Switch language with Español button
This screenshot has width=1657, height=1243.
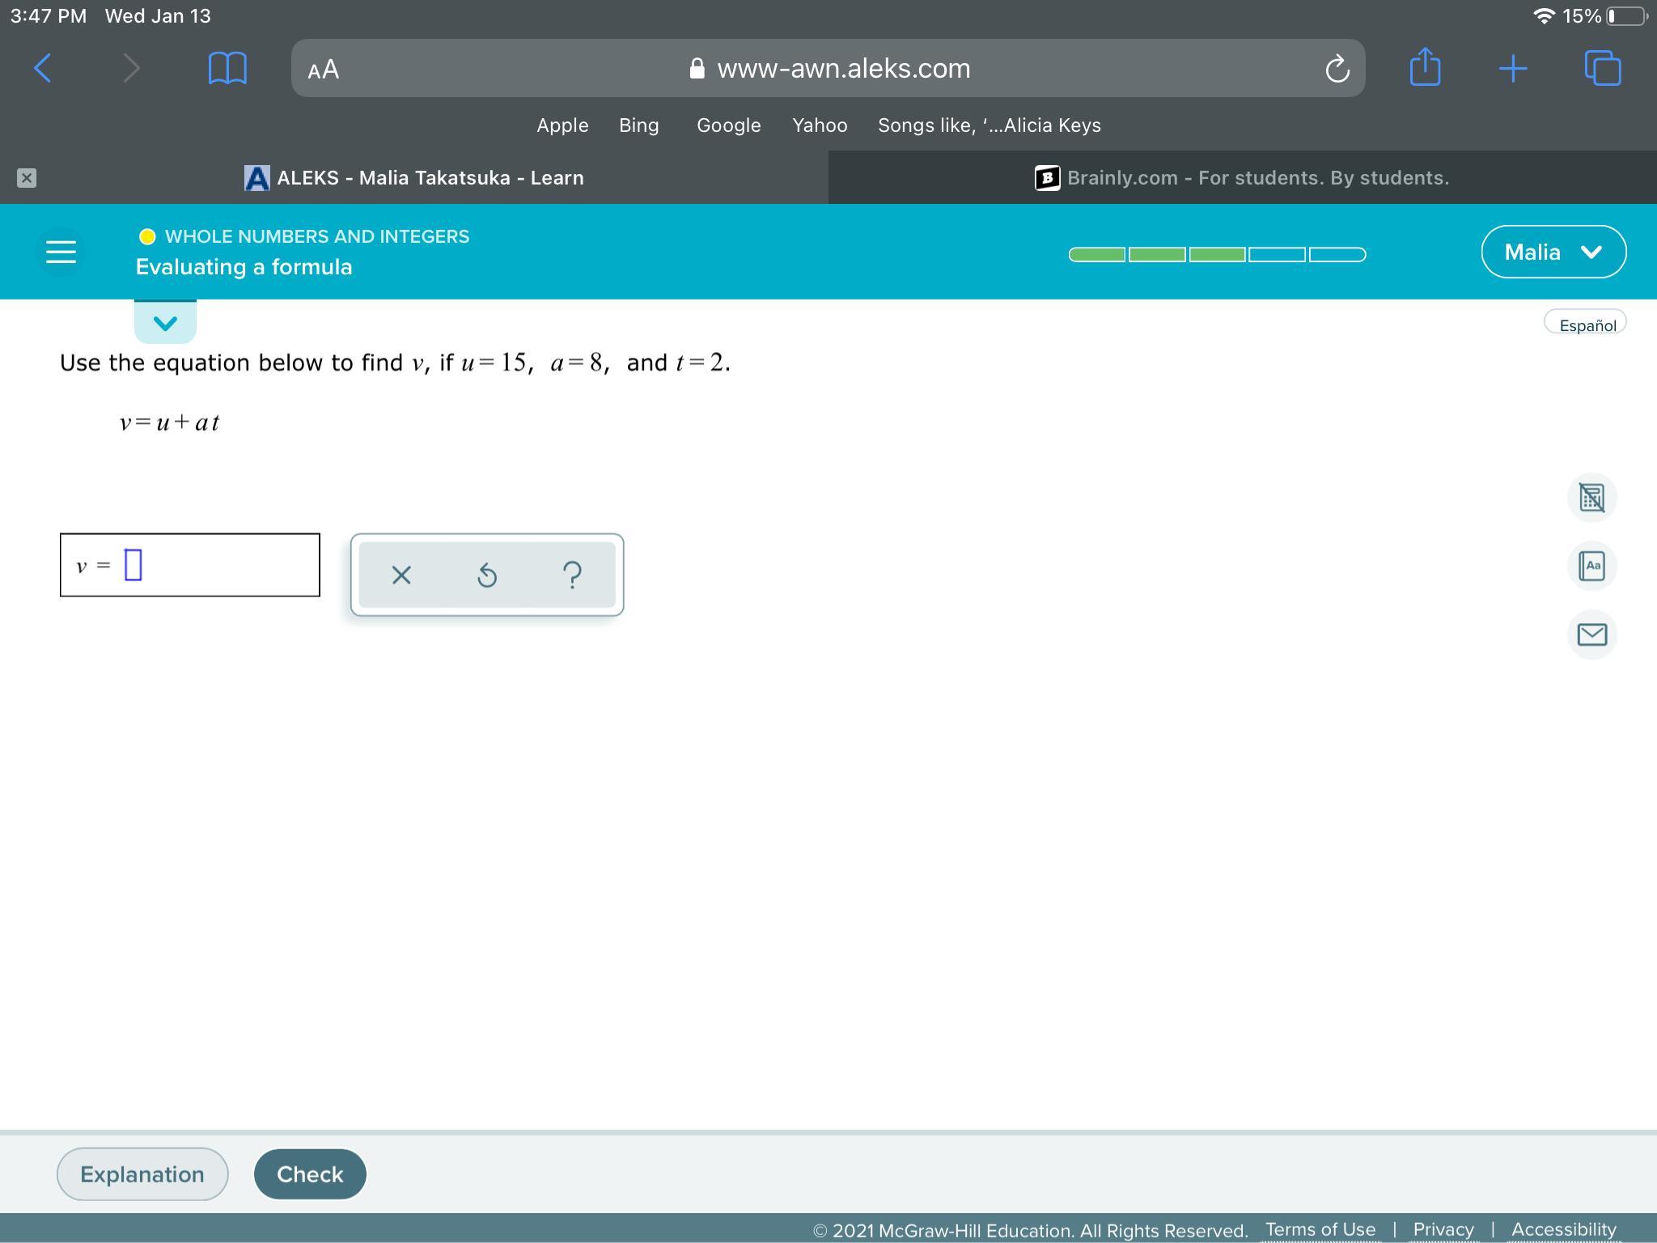click(x=1586, y=325)
